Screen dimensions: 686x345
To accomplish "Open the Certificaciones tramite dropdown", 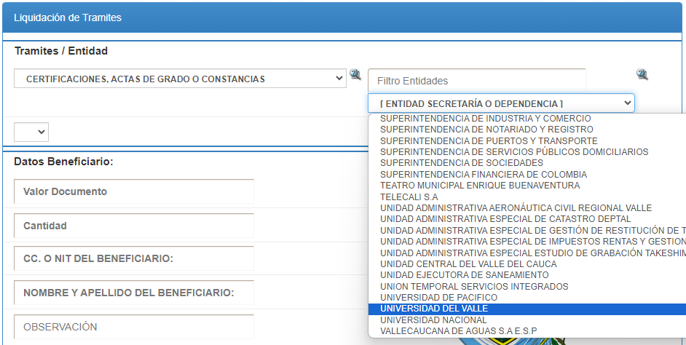I will click(180, 79).
